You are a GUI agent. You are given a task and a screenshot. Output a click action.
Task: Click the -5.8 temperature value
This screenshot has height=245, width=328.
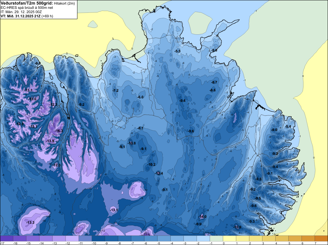214,50
